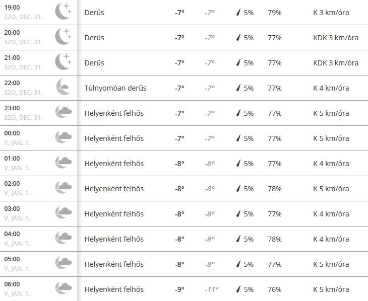Click the cloudy moon icon at 00:00
The height and width of the screenshot is (301, 368).
pos(64,137)
